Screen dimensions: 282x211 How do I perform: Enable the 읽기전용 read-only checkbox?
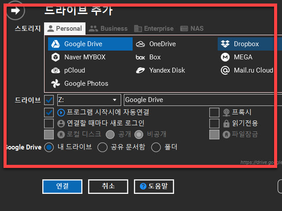click(x=214, y=124)
